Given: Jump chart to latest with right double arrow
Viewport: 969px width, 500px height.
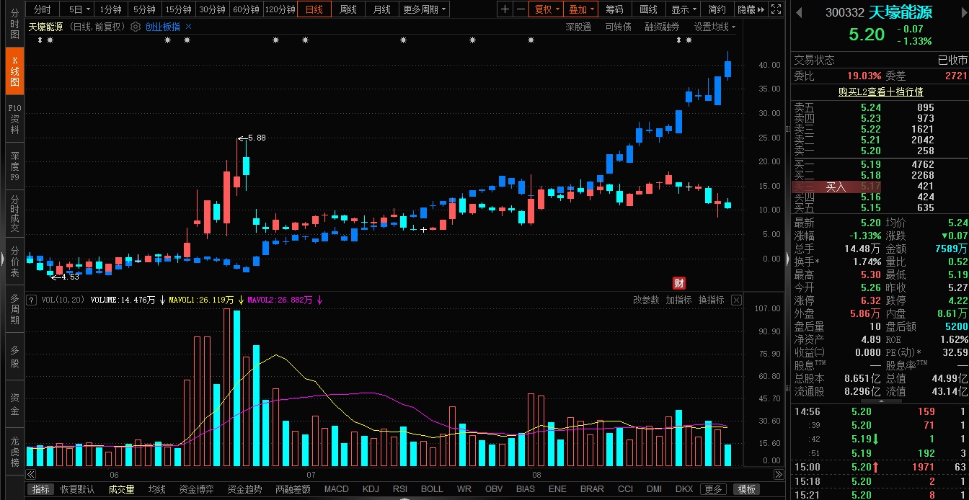Looking at the screenshot, I should [x=779, y=475].
